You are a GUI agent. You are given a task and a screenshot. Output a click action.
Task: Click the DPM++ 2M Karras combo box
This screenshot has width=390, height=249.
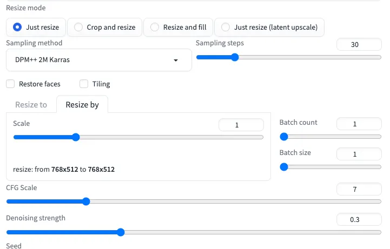(92, 60)
